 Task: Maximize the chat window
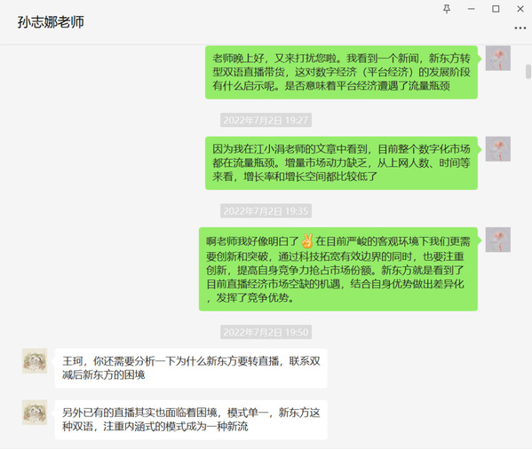pyautogui.click(x=496, y=9)
